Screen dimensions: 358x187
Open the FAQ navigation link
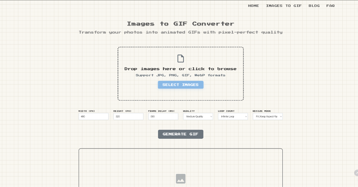click(x=330, y=6)
